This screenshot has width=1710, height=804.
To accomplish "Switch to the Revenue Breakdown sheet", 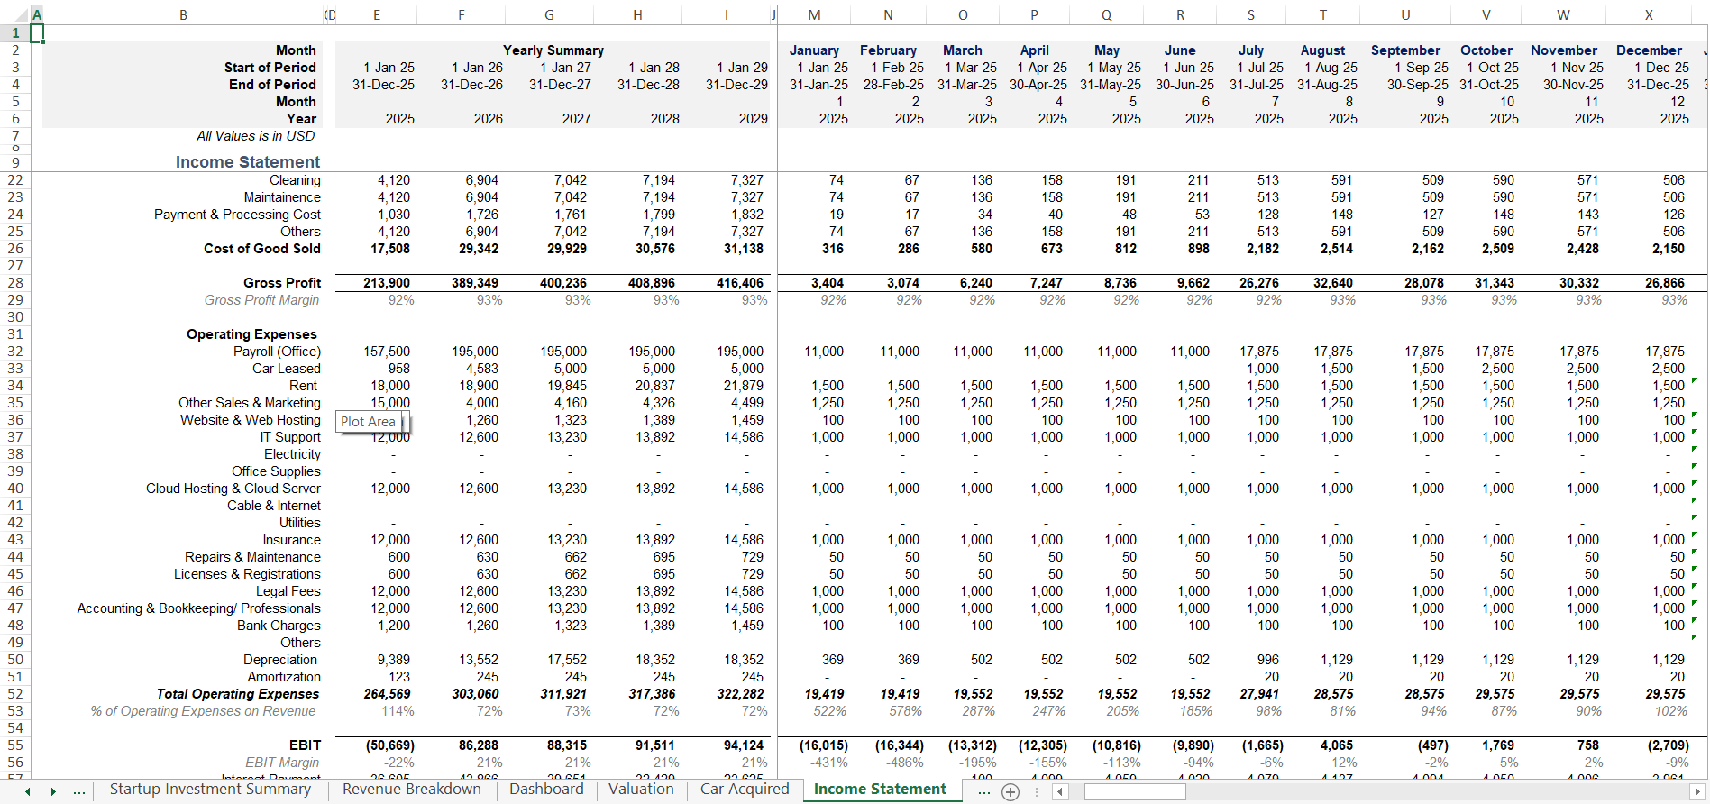I will pos(412,790).
